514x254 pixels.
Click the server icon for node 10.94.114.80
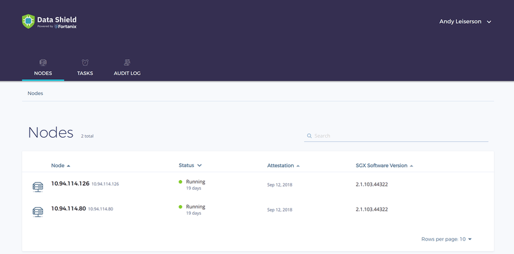(x=38, y=212)
